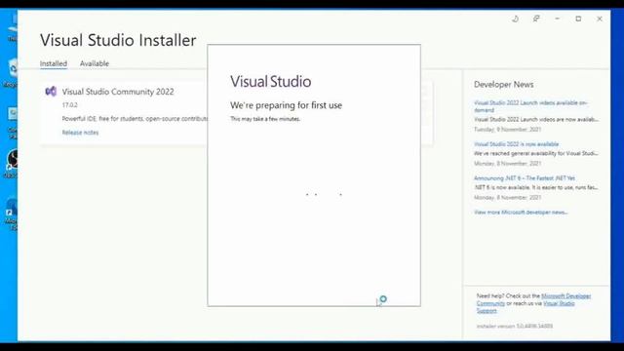The height and width of the screenshot is (351, 624).
Task: Click 'View more Microsoft developer news...' link
Action: tap(521, 213)
